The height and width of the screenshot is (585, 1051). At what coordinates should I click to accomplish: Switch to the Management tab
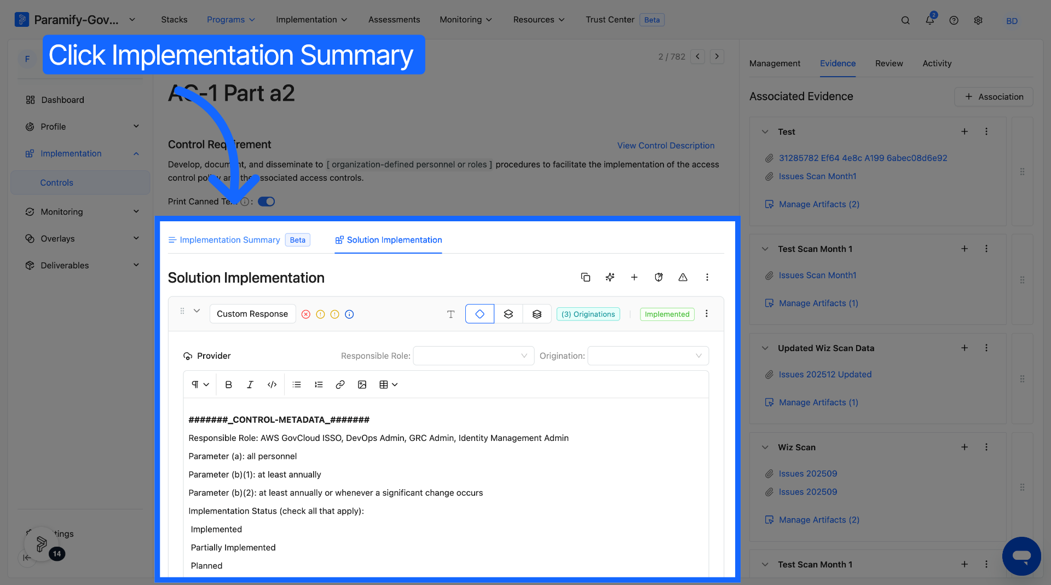pos(775,64)
